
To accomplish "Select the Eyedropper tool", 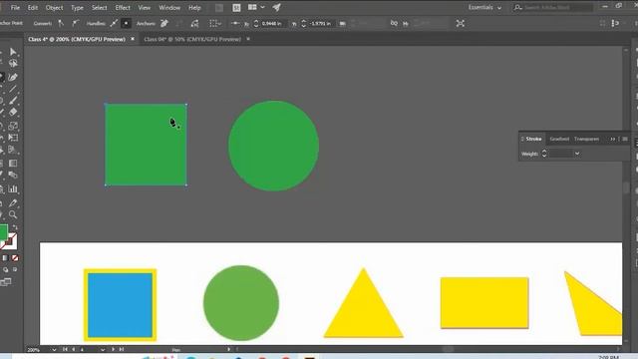I will coord(13,202).
